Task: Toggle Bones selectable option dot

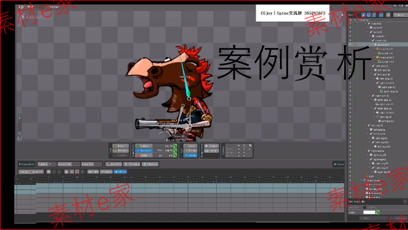Action: coord(239,149)
